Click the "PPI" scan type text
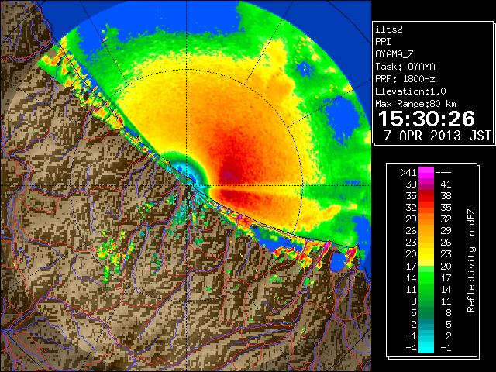496x372 pixels. coord(383,42)
